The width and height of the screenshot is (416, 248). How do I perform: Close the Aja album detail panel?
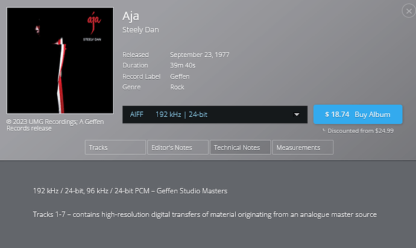pos(409,11)
